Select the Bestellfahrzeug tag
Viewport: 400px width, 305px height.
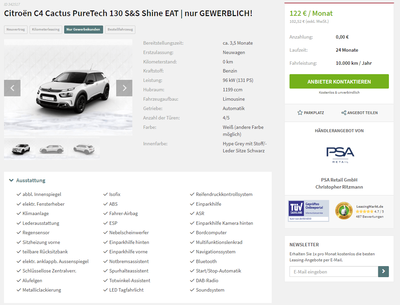(120, 30)
